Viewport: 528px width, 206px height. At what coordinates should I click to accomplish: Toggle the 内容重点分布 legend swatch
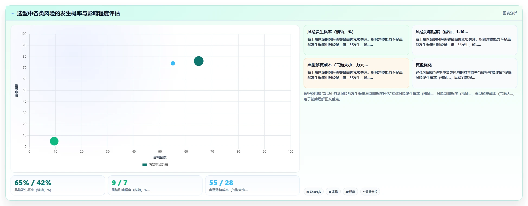tap(144, 165)
